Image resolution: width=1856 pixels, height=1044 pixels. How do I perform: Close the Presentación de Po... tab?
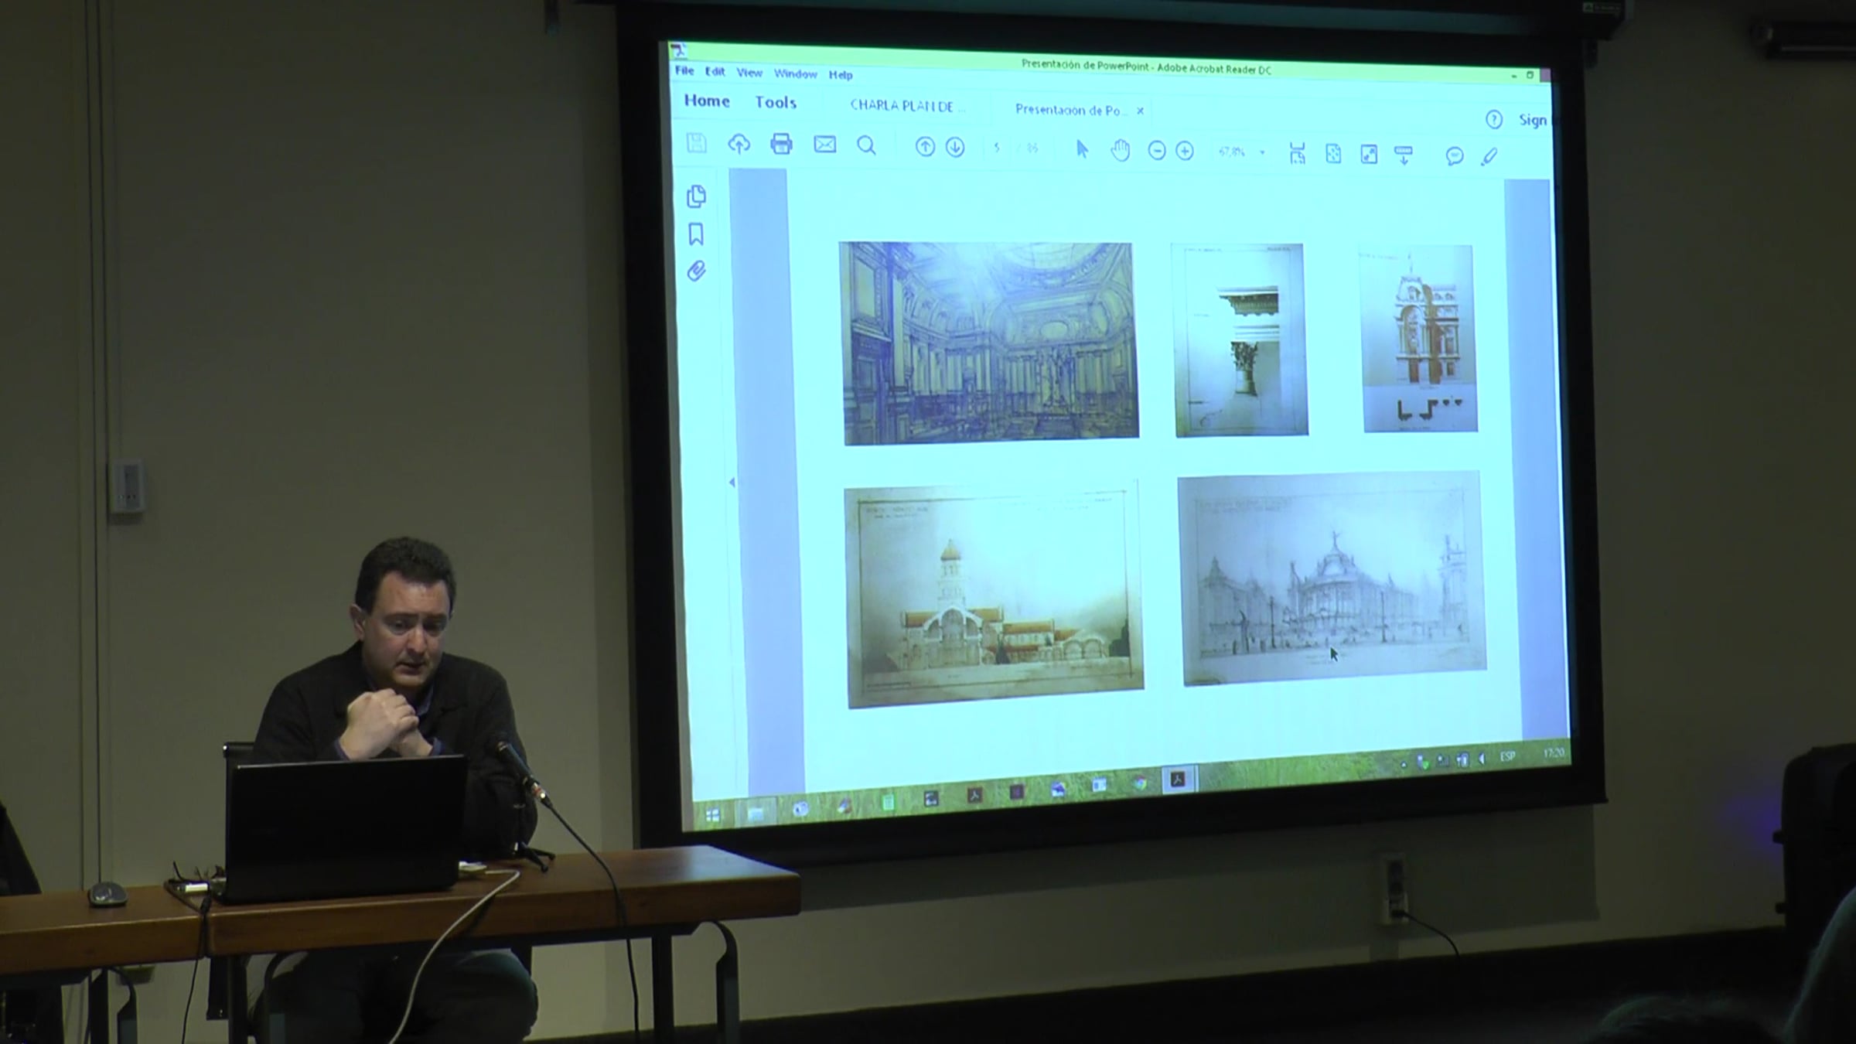(1140, 111)
